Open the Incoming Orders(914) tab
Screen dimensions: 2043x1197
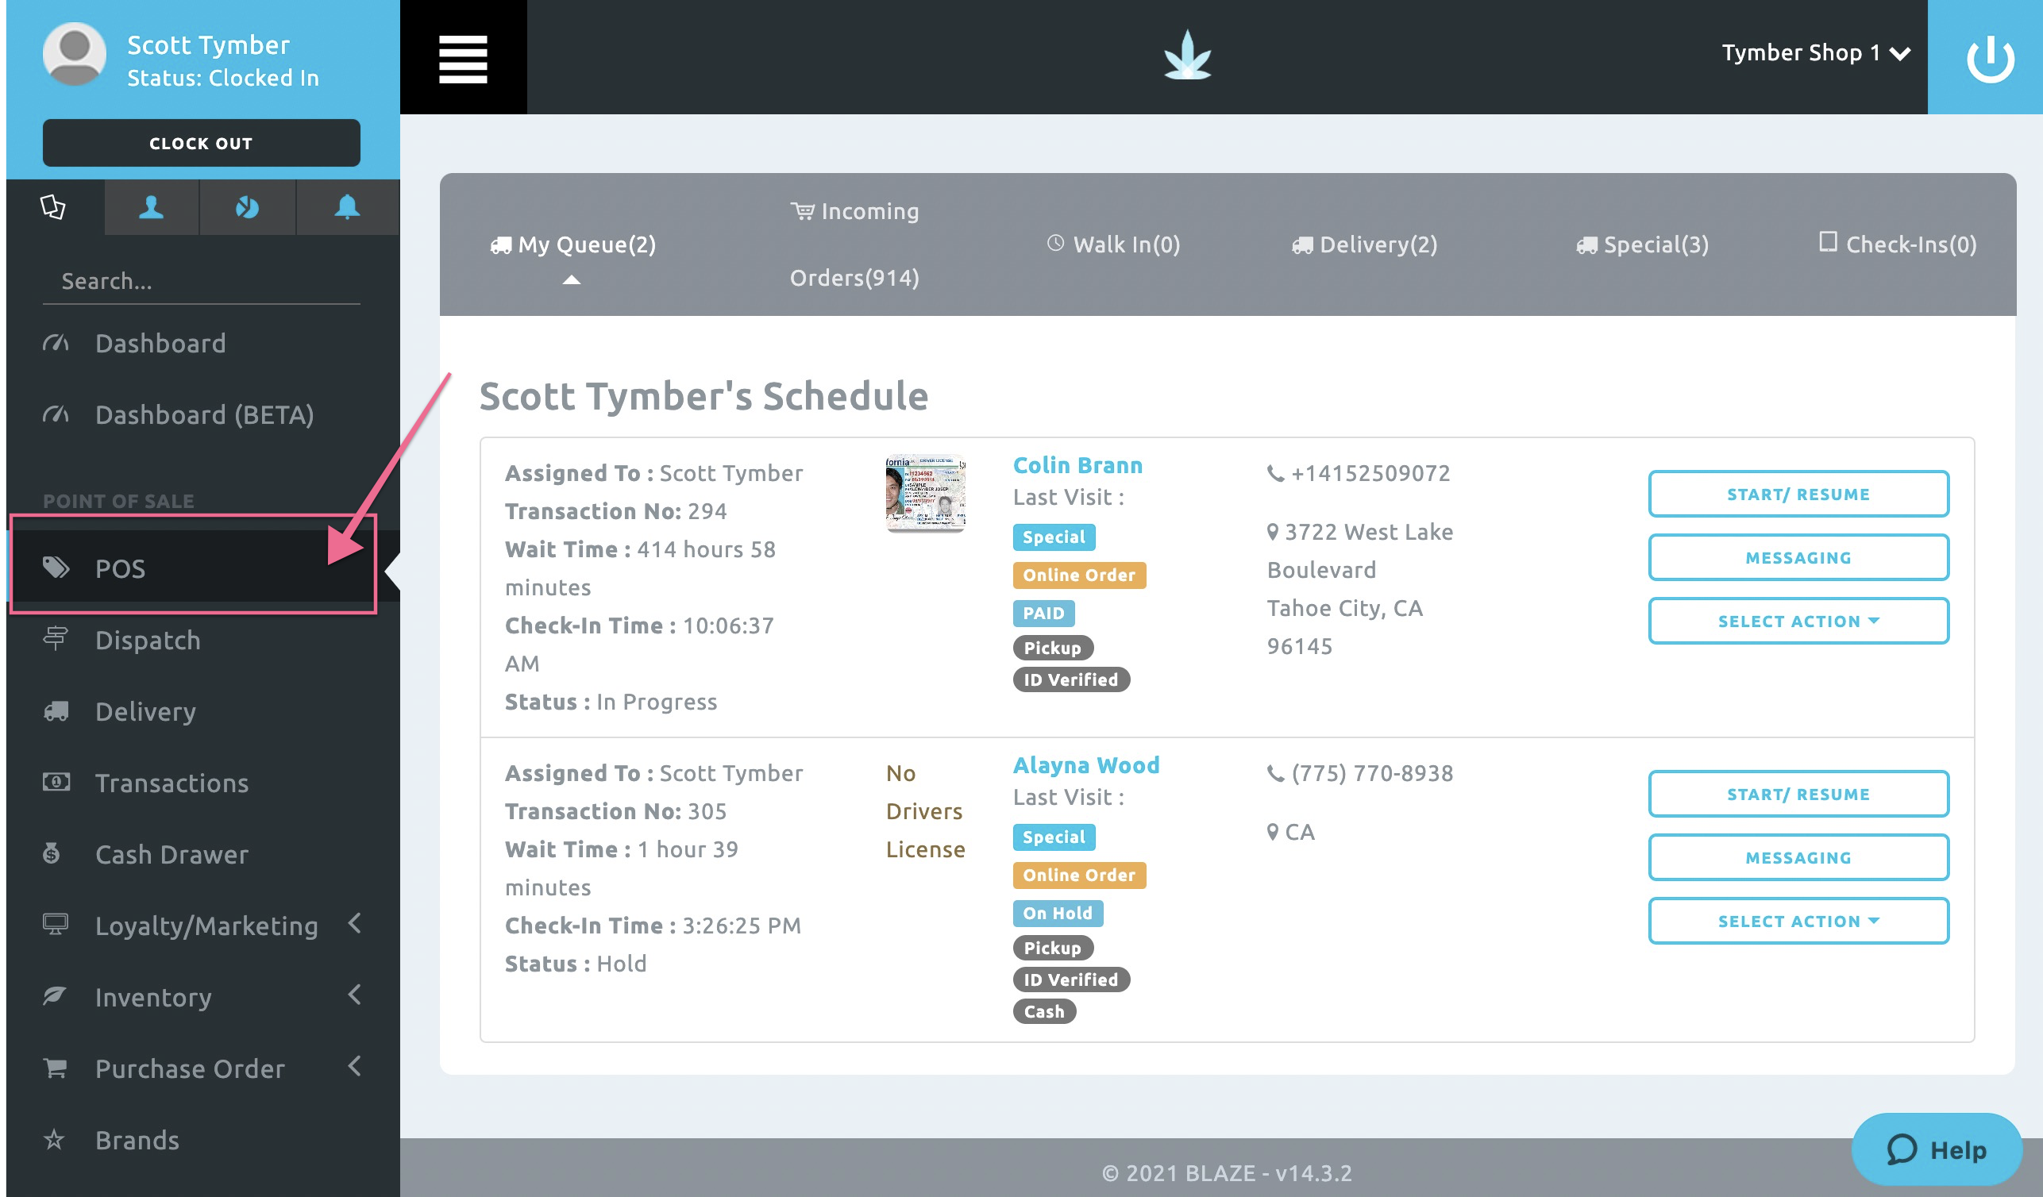point(854,244)
